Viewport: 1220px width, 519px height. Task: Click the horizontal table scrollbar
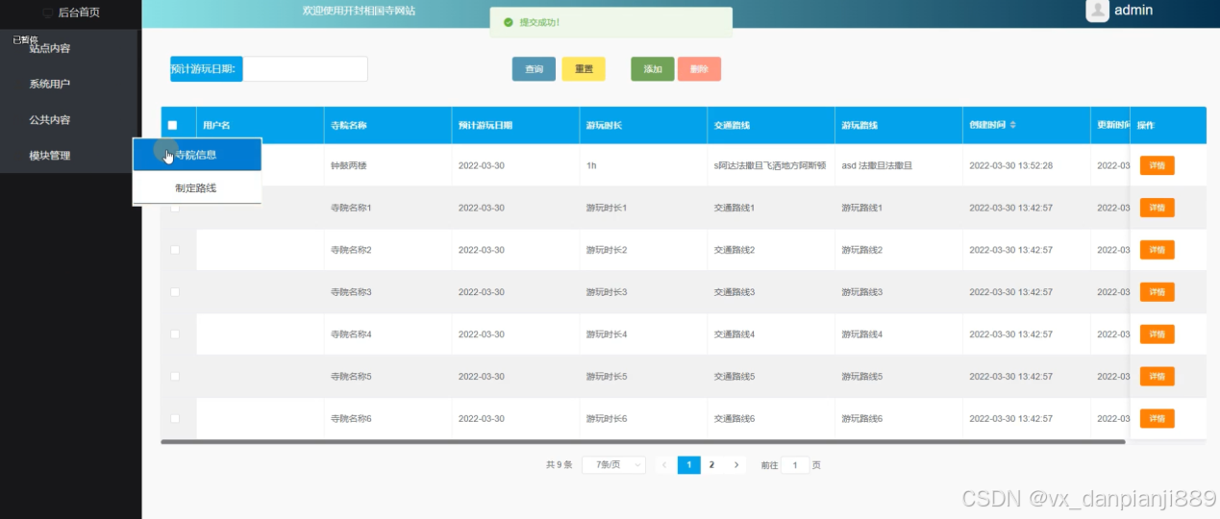[x=642, y=442]
